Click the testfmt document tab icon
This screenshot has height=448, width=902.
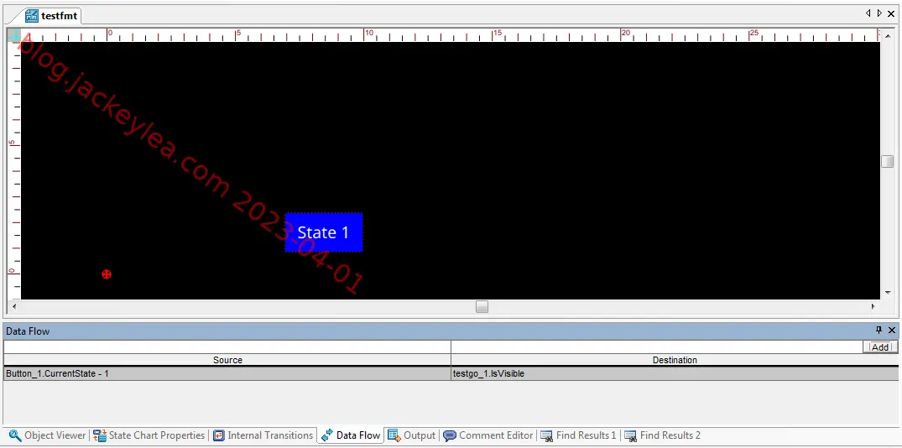pyautogui.click(x=32, y=16)
